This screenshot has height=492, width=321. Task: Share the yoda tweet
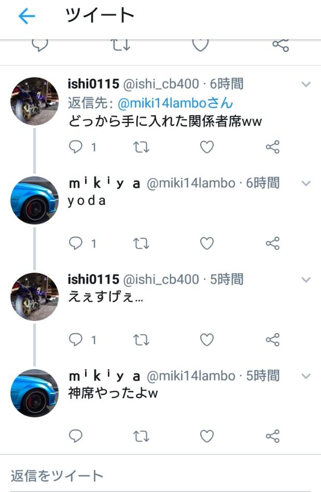[272, 243]
